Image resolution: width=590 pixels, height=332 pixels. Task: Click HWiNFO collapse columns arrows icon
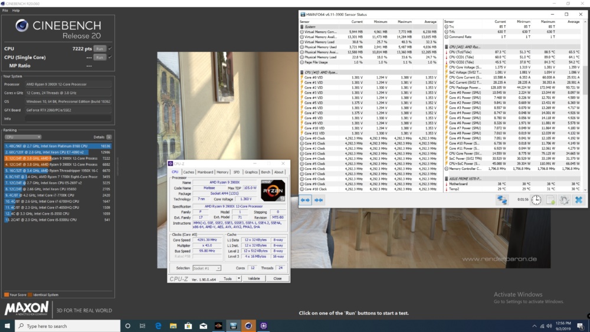(x=319, y=200)
